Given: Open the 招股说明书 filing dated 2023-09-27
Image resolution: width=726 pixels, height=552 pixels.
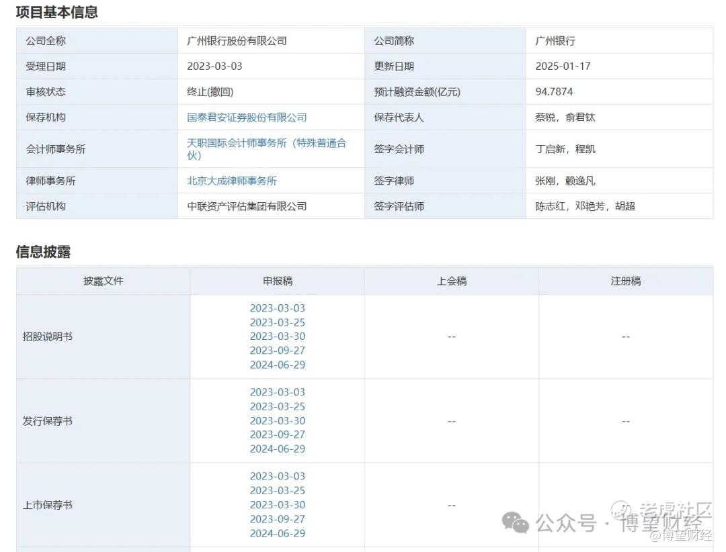Looking at the screenshot, I should pyautogui.click(x=278, y=351).
